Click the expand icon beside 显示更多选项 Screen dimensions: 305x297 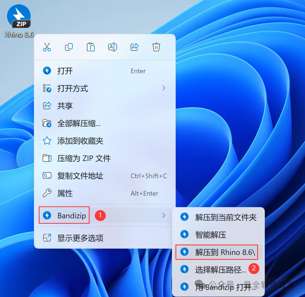[x=47, y=238]
